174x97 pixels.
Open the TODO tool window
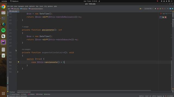(24, 94)
